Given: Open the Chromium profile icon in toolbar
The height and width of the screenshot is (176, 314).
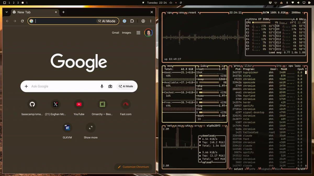Looking at the screenshot, I should coord(143,21).
